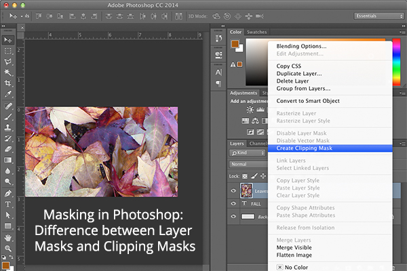Select the Eraser tool
This screenshot has height=271, width=407.
click(x=7, y=149)
